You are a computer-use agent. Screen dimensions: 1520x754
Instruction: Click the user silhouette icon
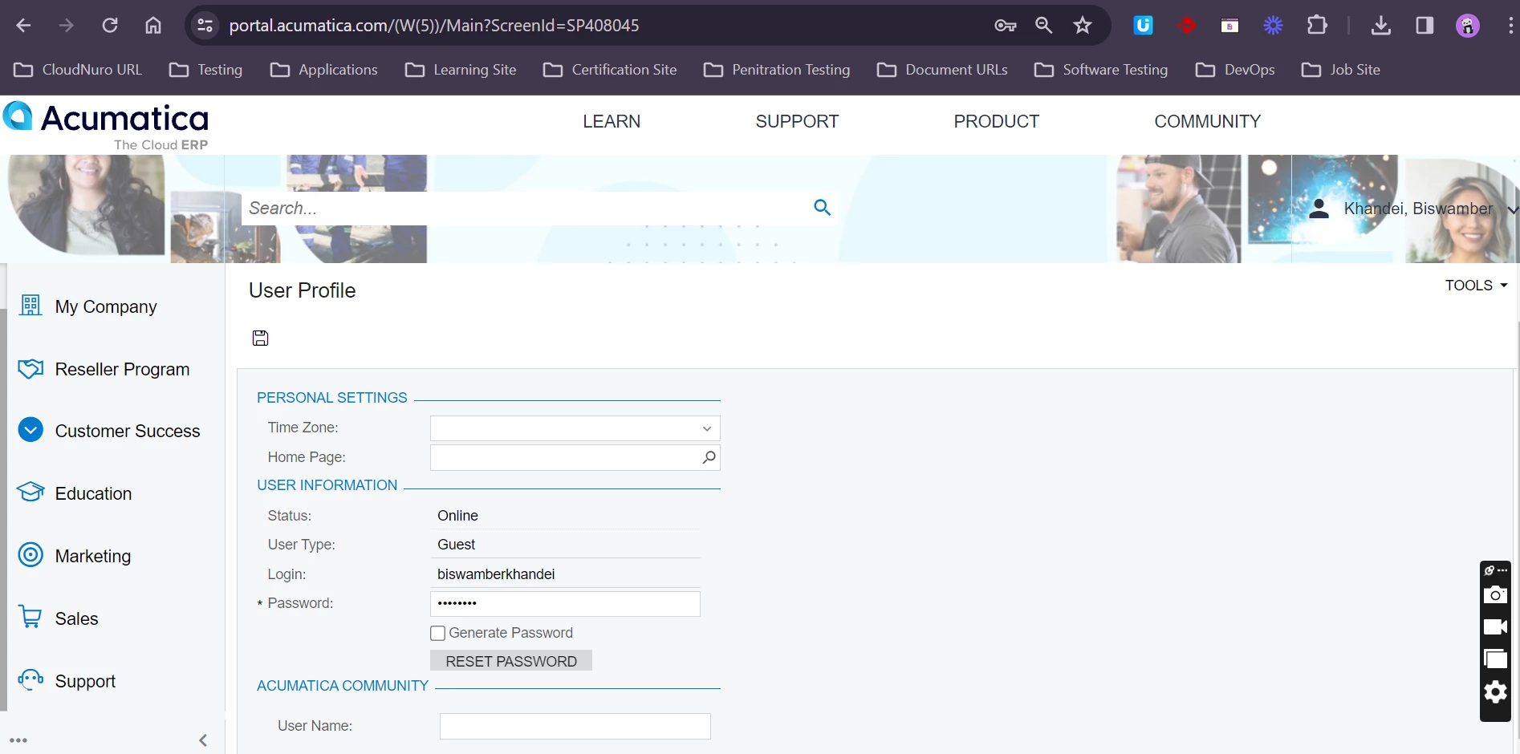coord(1319,209)
